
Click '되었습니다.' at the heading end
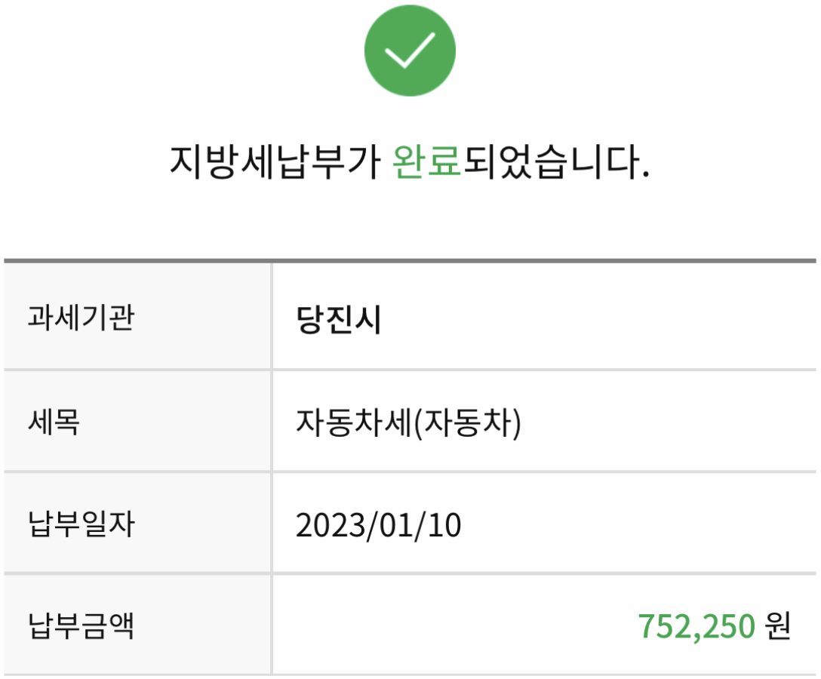pyautogui.click(x=556, y=161)
